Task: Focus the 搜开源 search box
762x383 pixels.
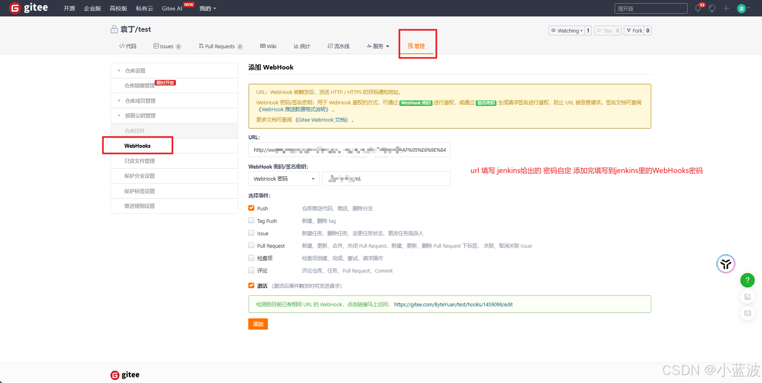Action: pyautogui.click(x=651, y=8)
